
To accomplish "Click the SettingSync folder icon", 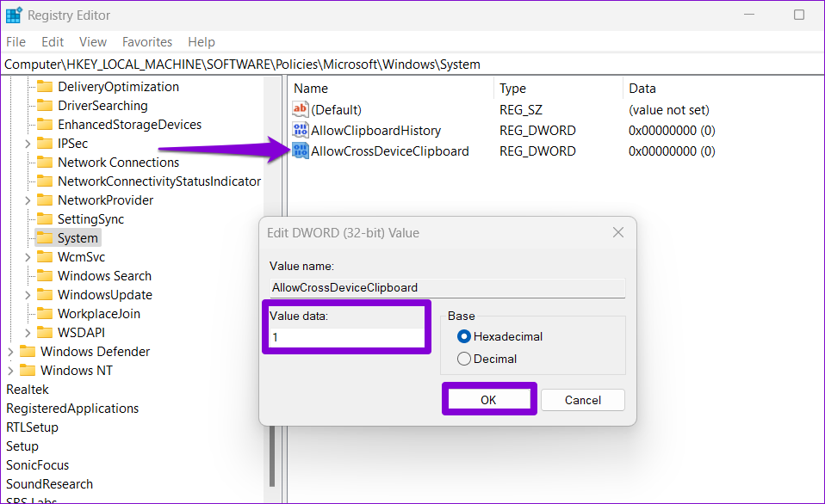I will (x=44, y=218).
